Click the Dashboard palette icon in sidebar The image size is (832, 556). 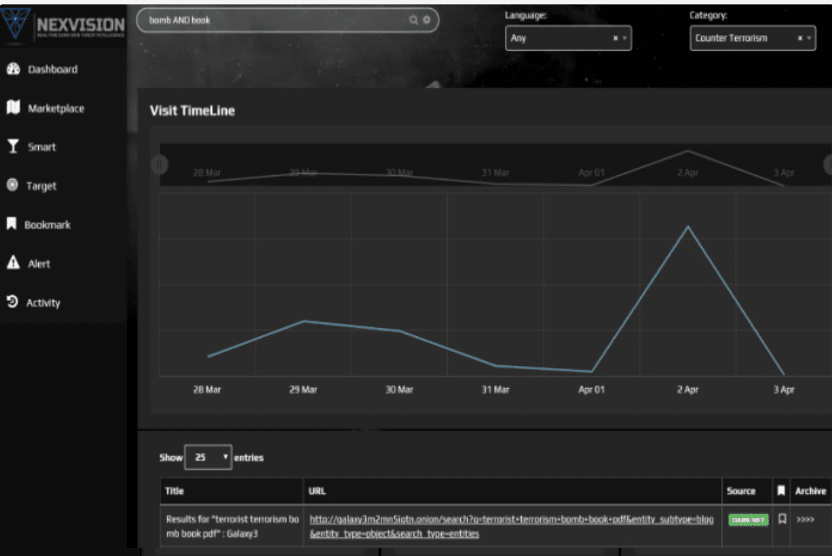[x=12, y=69]
